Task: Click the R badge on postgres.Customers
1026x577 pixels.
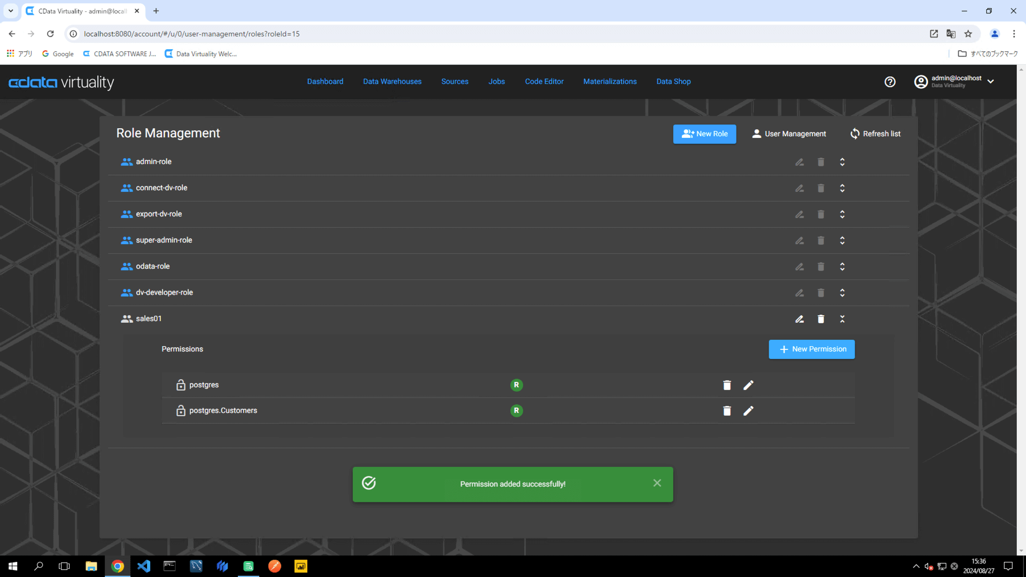Action: point(516,411)
